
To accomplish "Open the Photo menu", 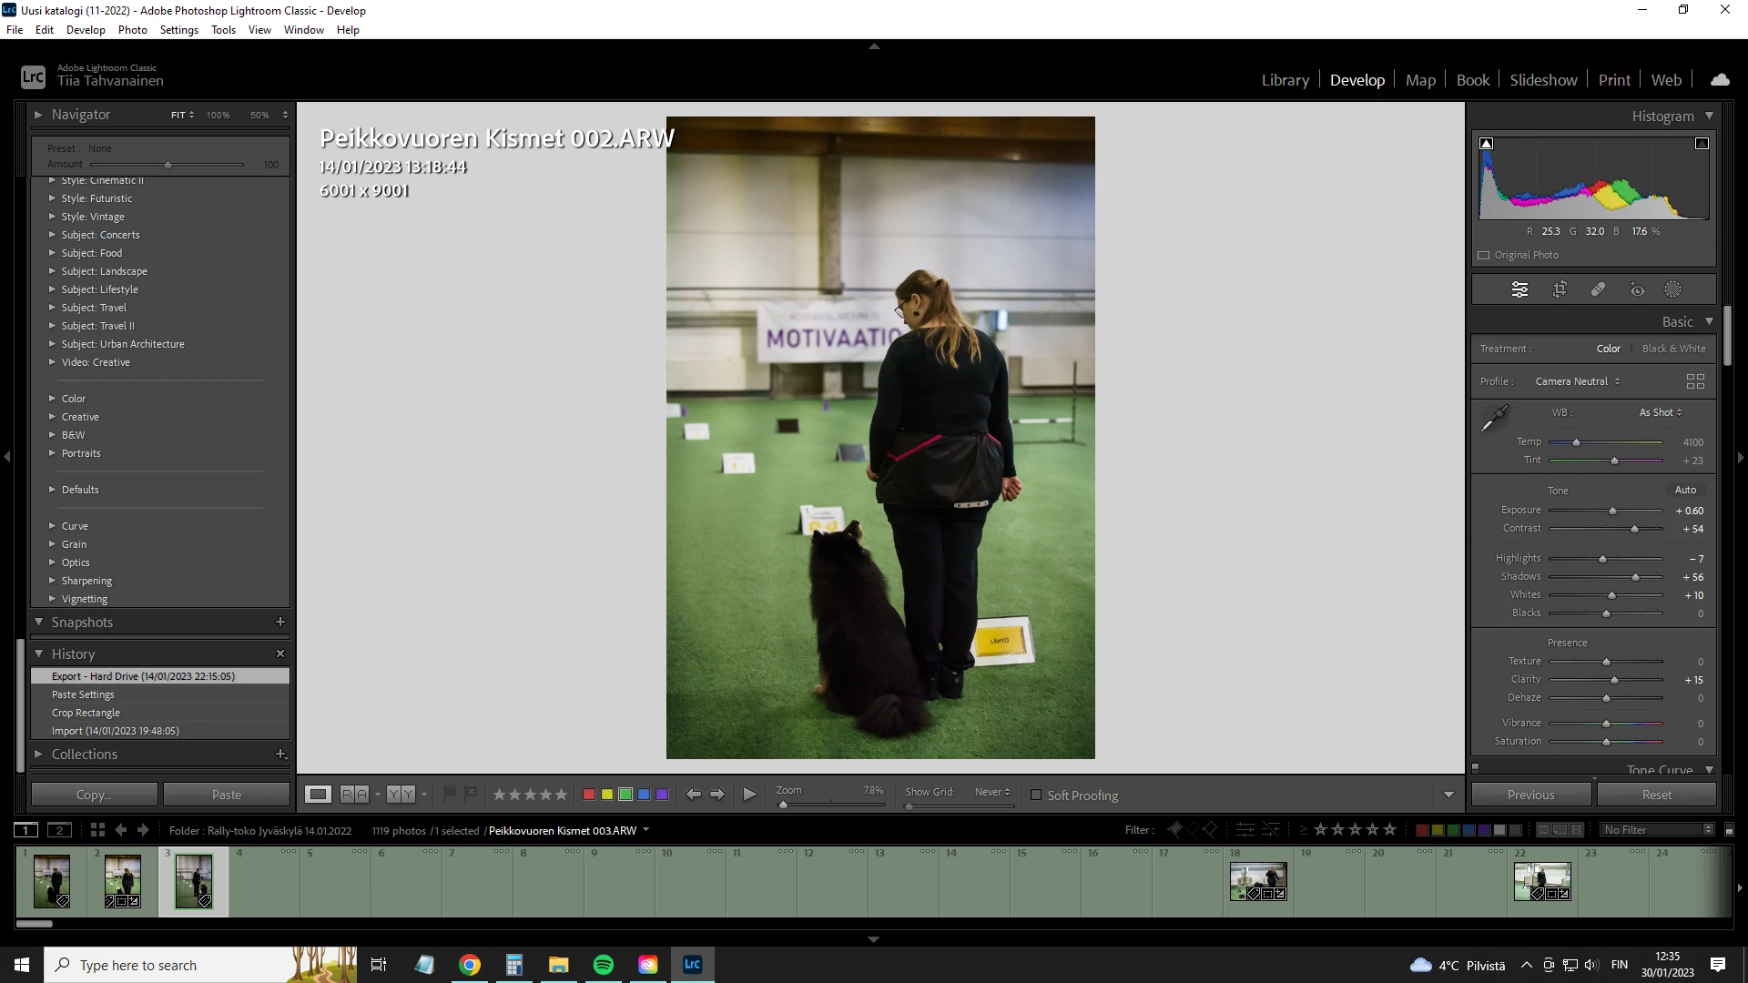I will (132, 30).
